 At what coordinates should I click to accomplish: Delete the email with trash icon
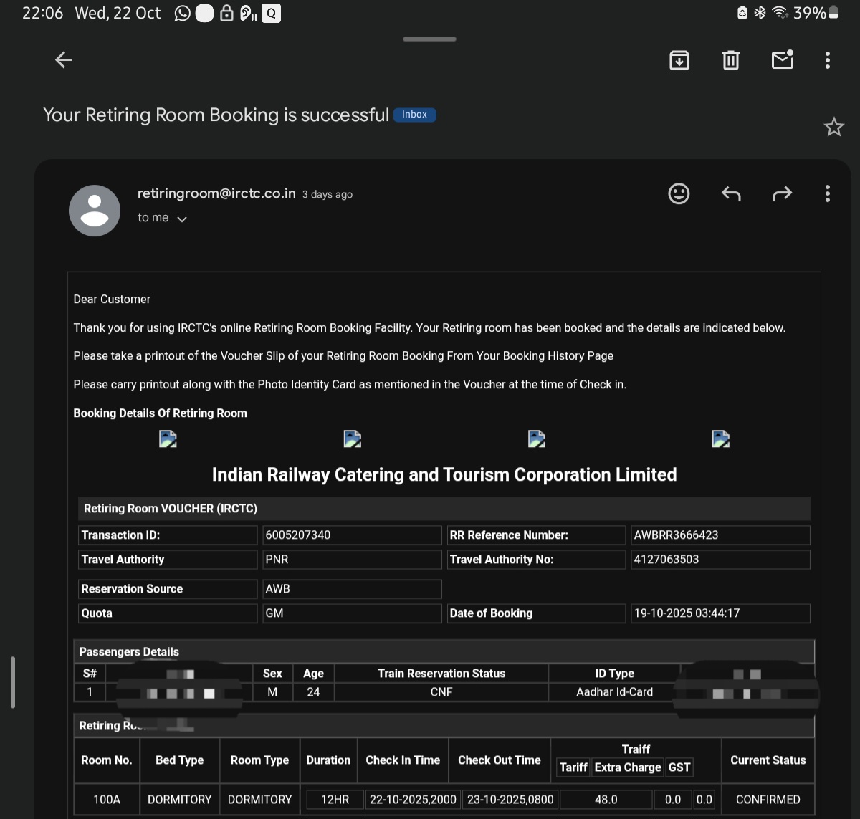pyautogui.click(x=730, y=60)
